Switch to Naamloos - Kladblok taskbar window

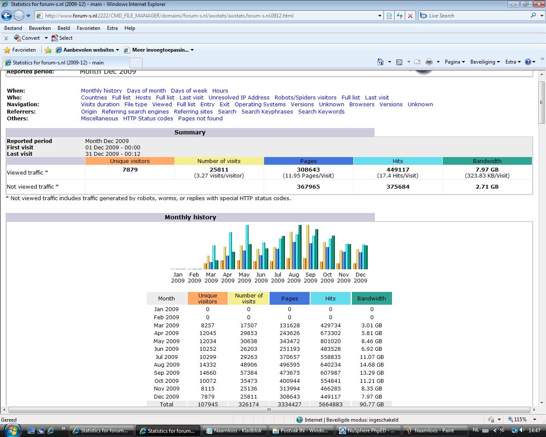point(234,431)
